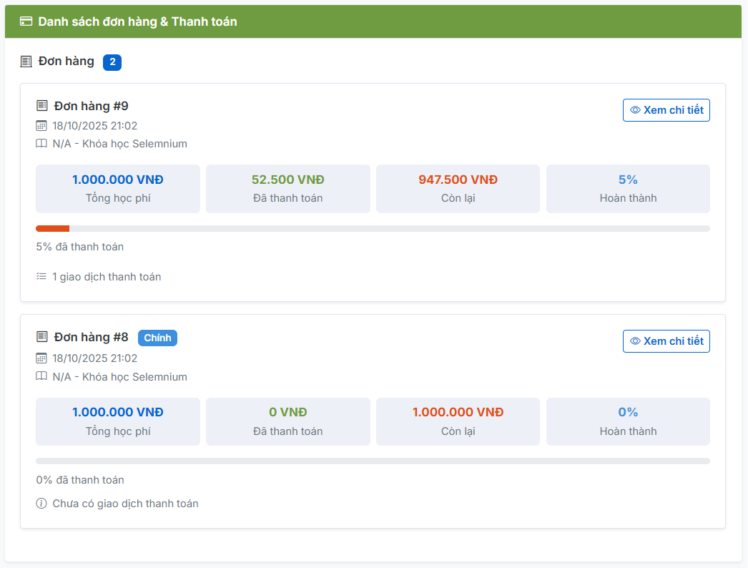Screen dimensions: 748x568
Task: Click the 1 giao dịch thanh toán text
Action: (x=107, y=277)
